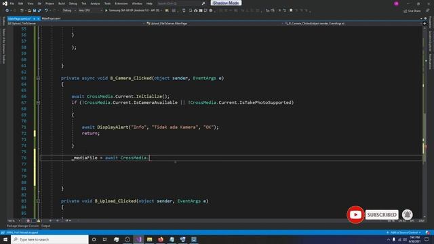
Task: Click the DisplayAlert call on line 71
Action: (x=151, y=127)
